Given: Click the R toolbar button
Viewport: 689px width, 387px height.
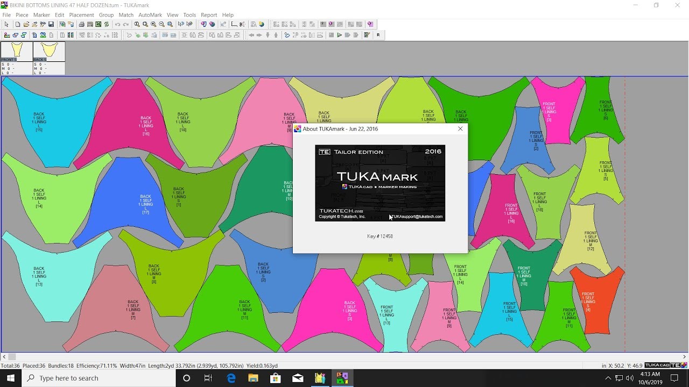Looking at the screenshot, I should [x=378, y=35].
